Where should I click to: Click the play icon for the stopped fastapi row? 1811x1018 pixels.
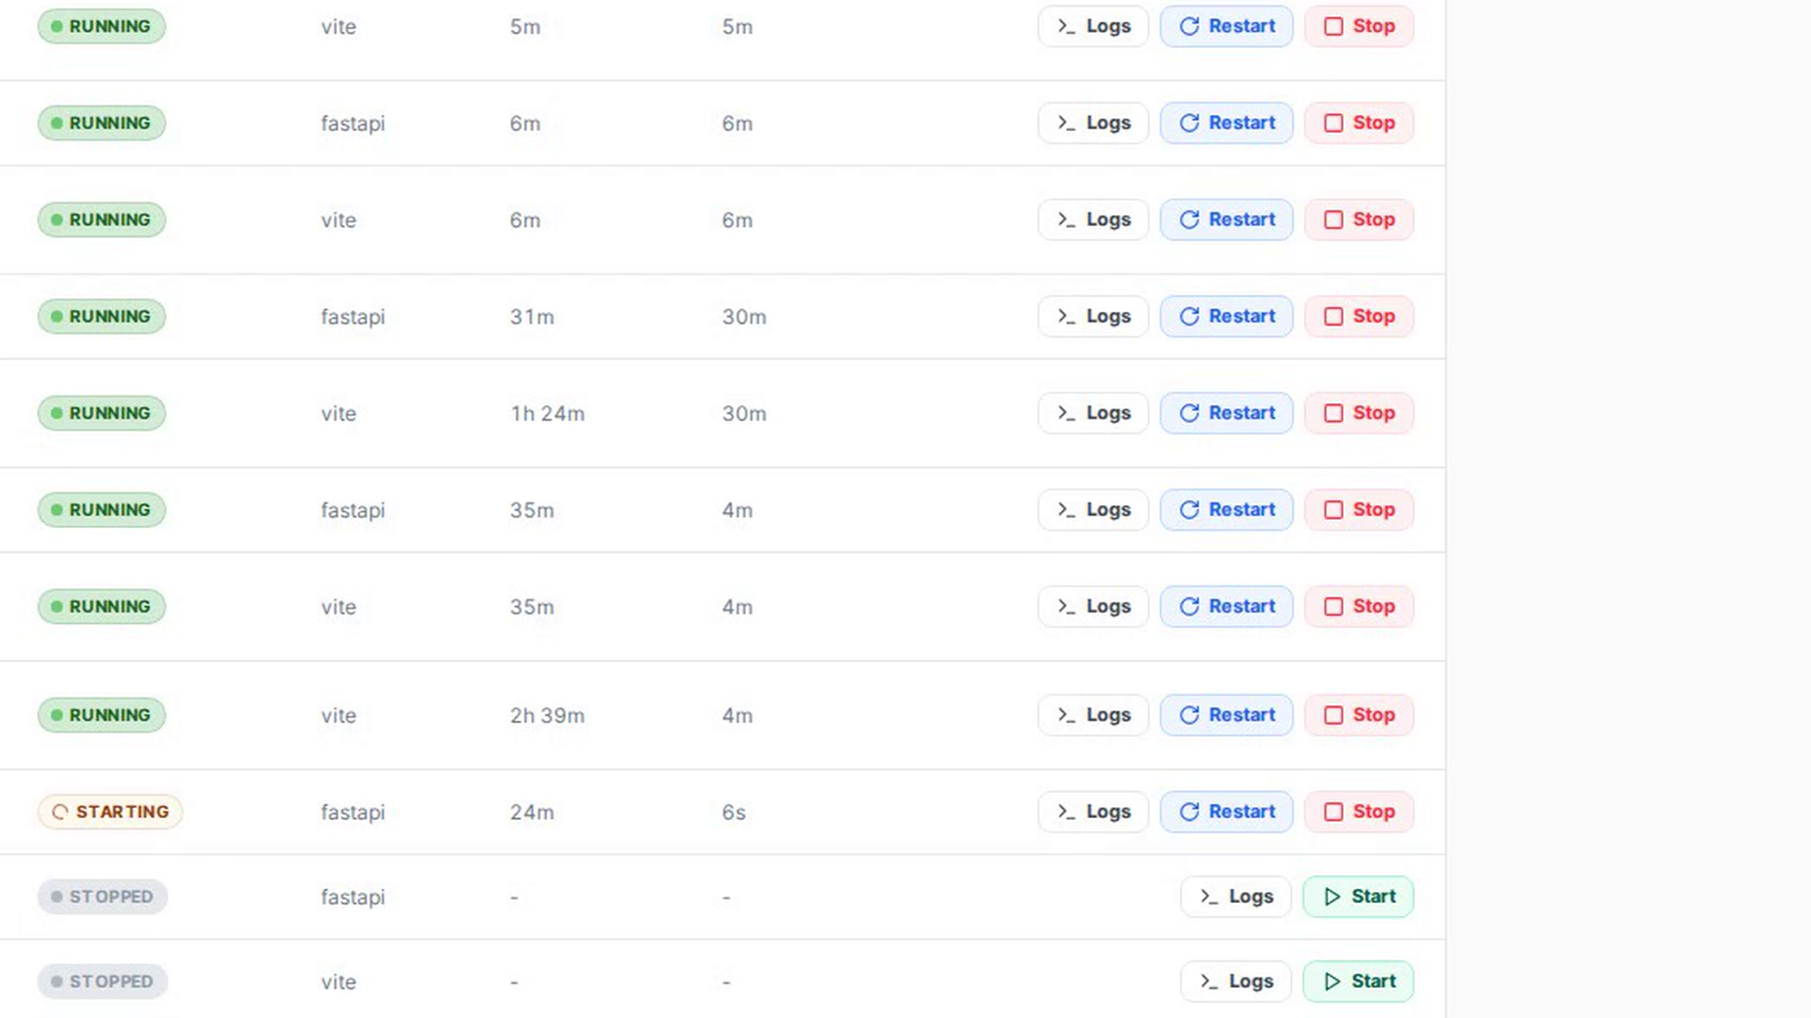click(x=1332, y=896)
